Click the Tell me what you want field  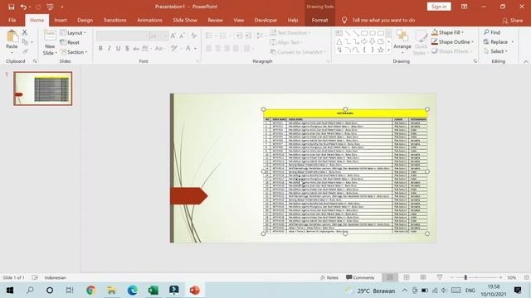click(383, 20)
